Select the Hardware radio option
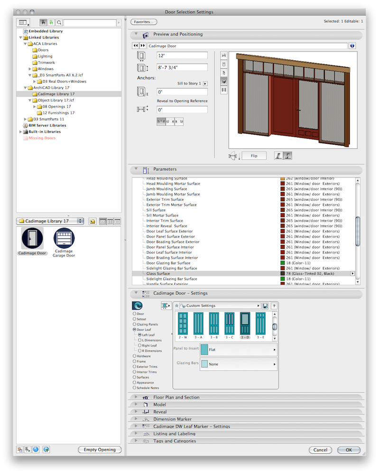Image resolution: width=379 pixels, height=474 pixels. coord(134,356)
